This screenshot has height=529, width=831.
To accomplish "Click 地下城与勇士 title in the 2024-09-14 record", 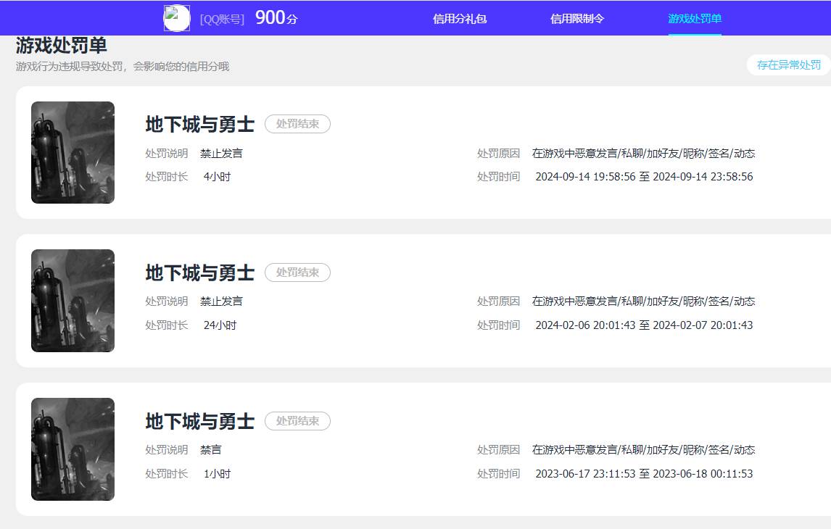I will (x=199, y=125).
